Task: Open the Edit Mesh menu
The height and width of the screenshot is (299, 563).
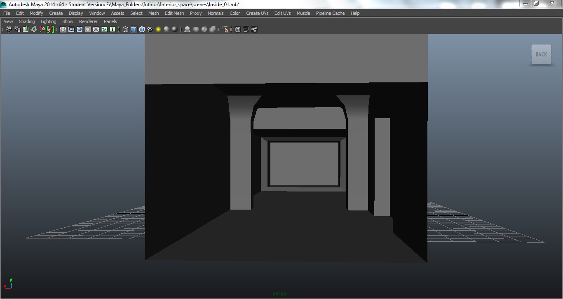Action: pyautogui.click(x=174, y=13)
